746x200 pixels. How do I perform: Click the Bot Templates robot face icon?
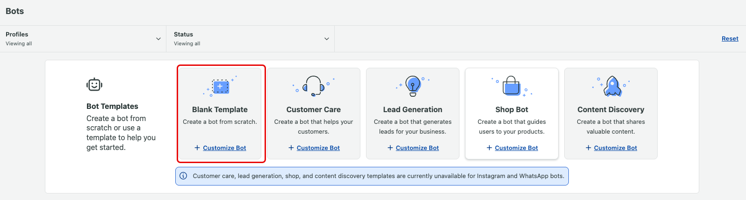pos(94,85)
